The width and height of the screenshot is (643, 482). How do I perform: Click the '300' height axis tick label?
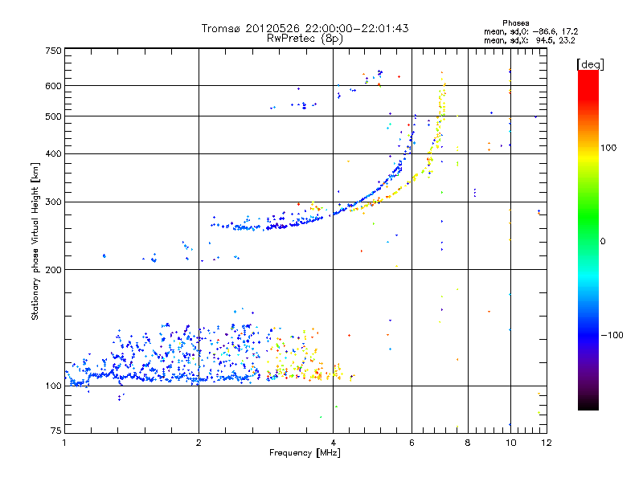pyautogui.click(x=53, y=202)
